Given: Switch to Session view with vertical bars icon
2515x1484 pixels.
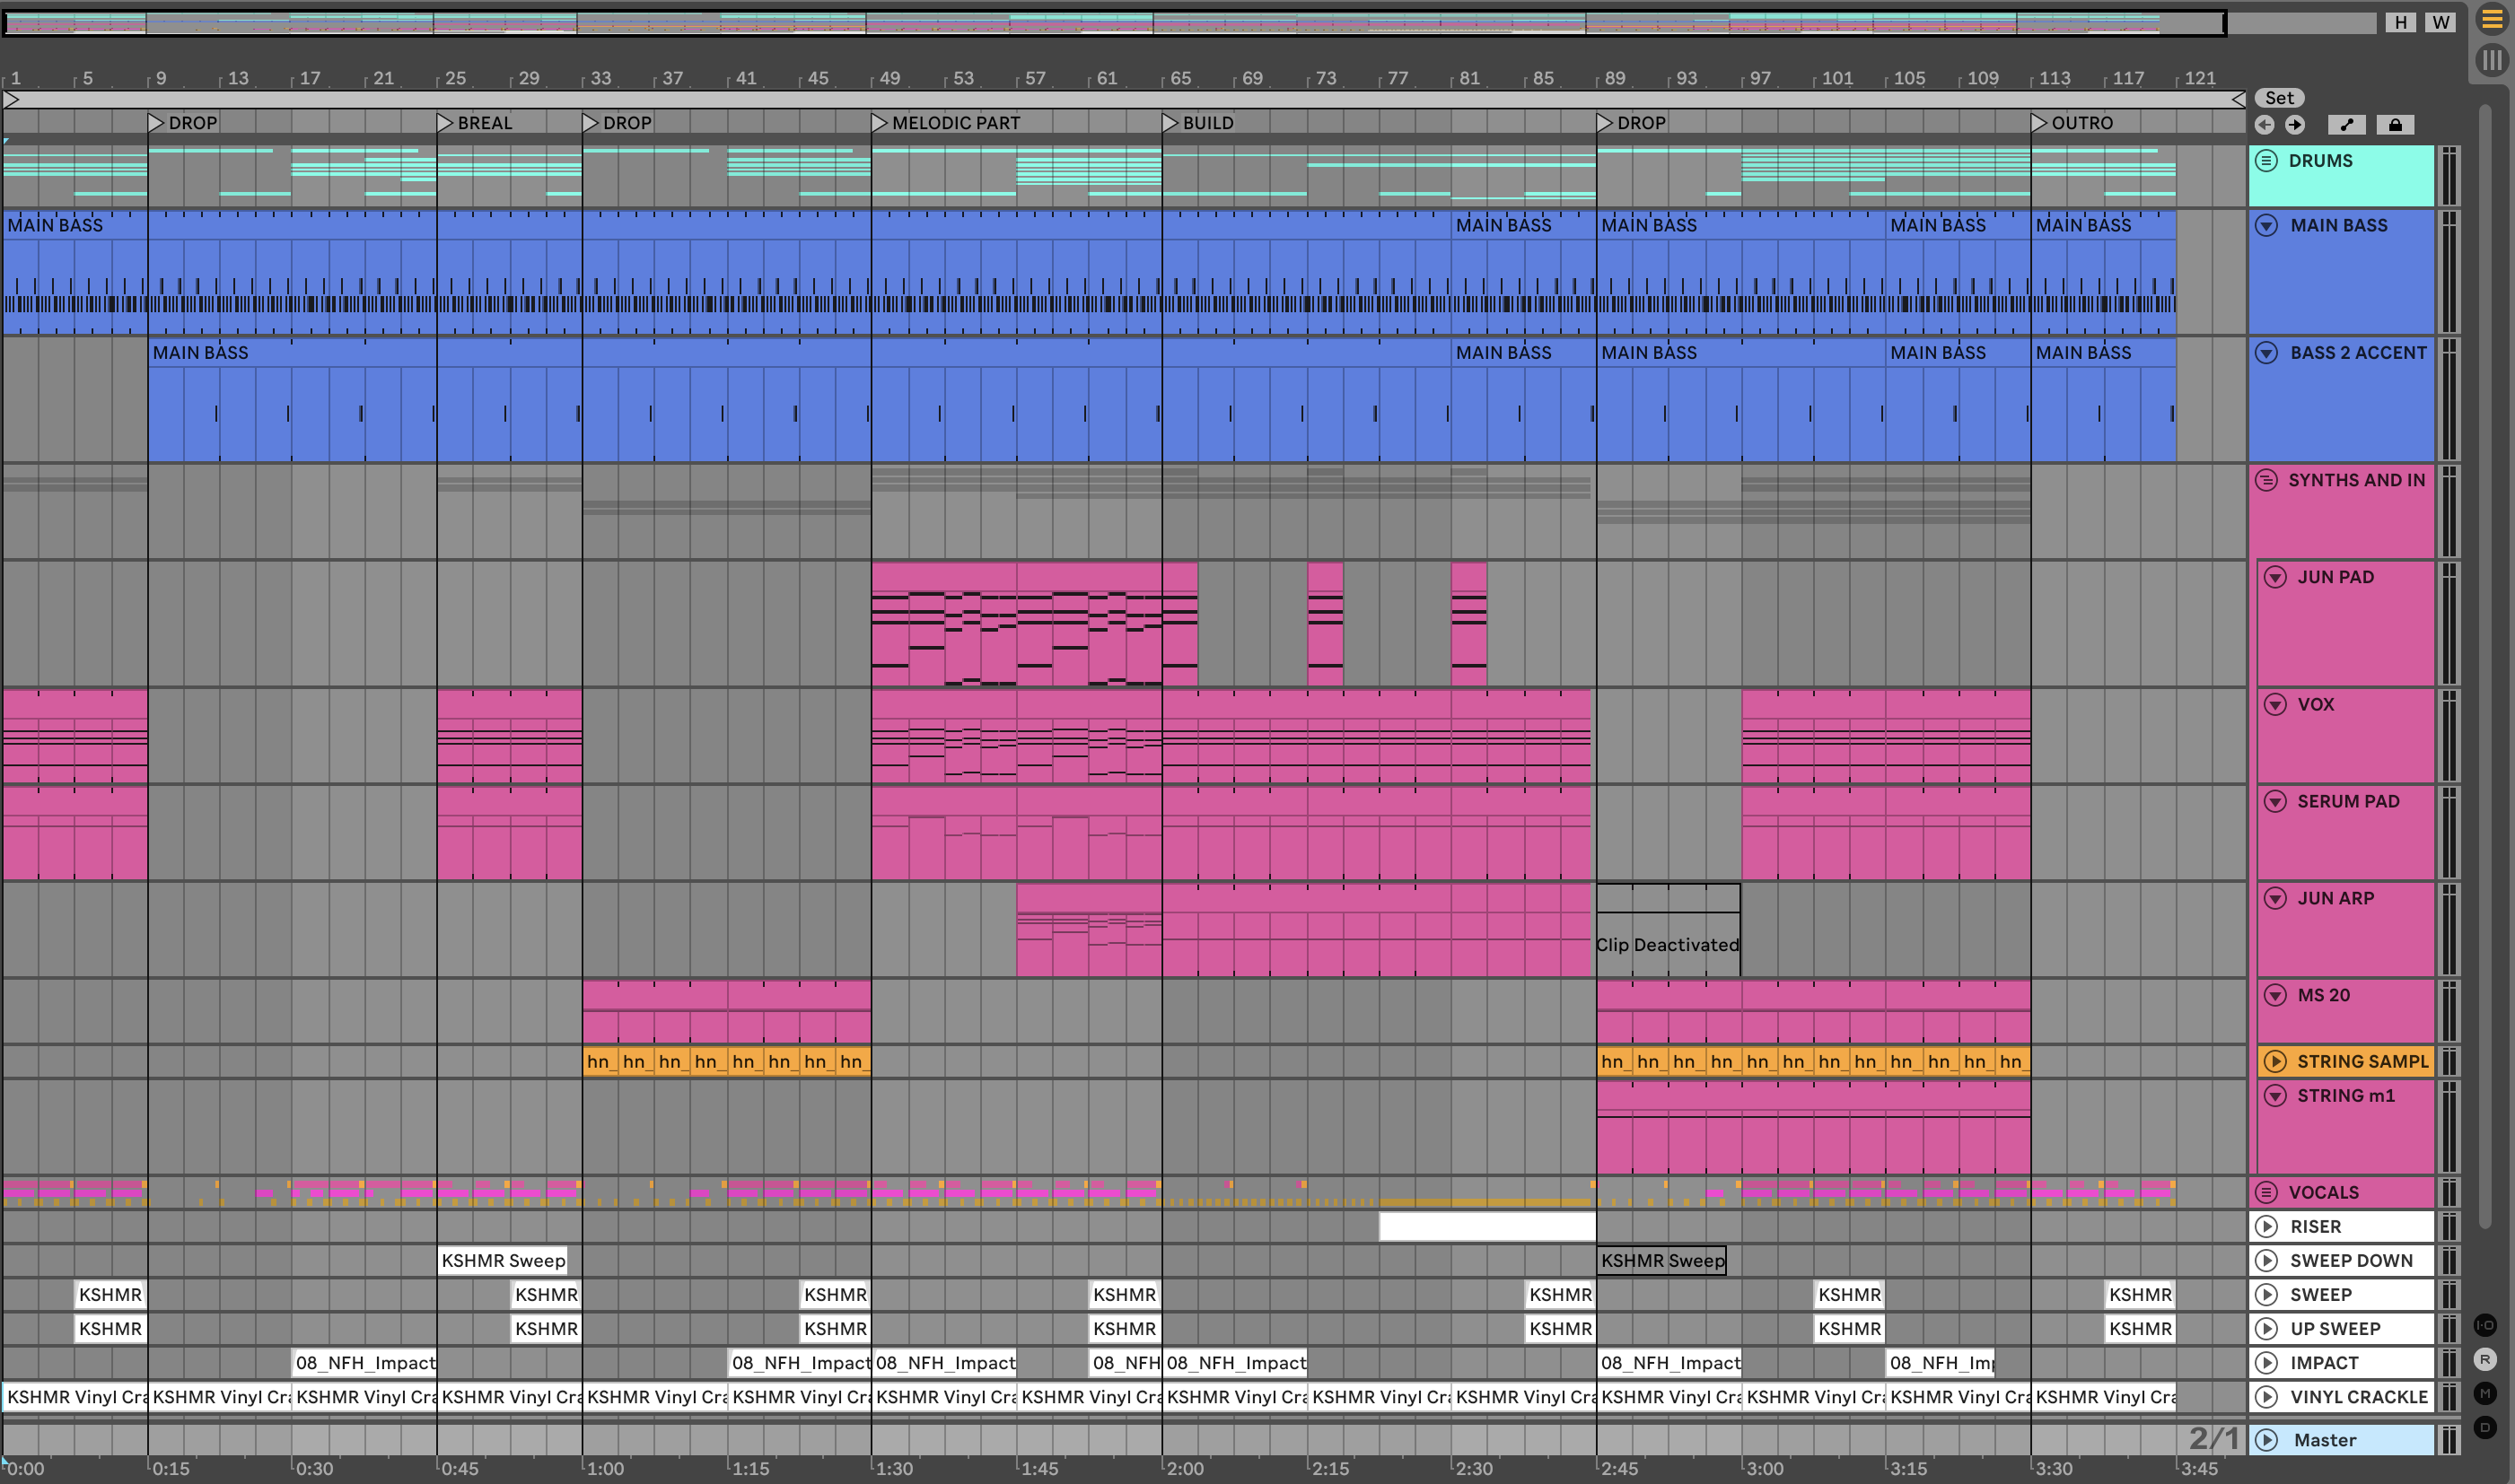Looking at the screenshot, I should click(x=2491, y=60).
